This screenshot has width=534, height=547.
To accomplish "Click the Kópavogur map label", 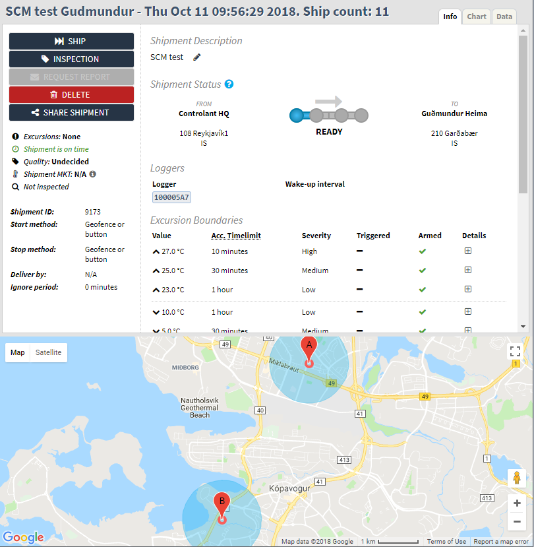I will point(289,488).
